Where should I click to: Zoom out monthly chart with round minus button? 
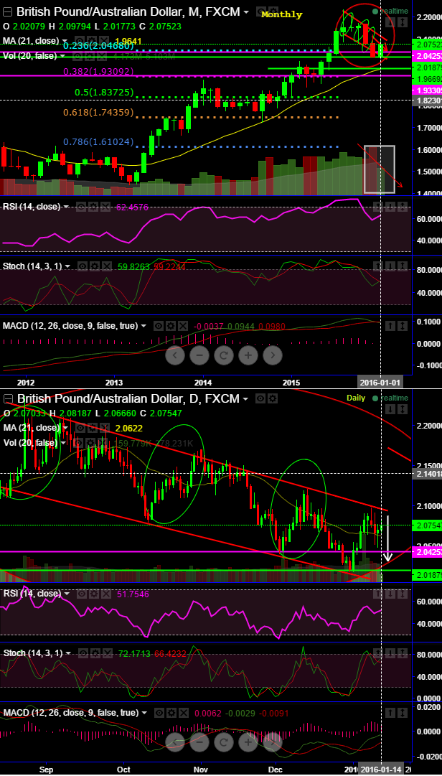(x=199, y=355)
